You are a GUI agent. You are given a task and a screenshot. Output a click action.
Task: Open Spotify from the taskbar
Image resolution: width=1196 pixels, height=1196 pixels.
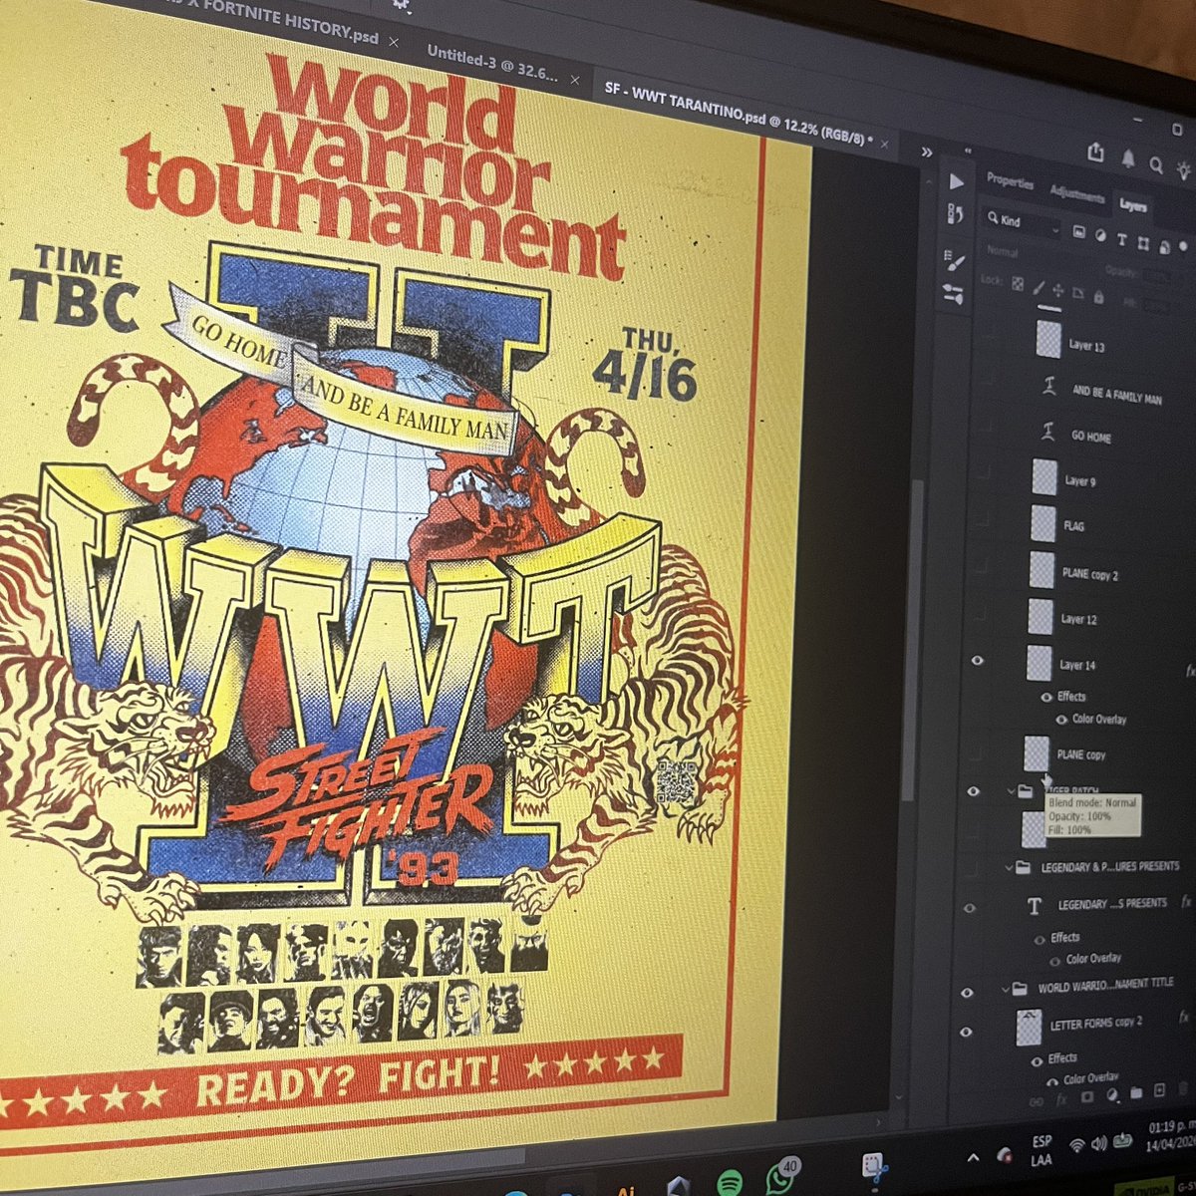pos(730,1182)
